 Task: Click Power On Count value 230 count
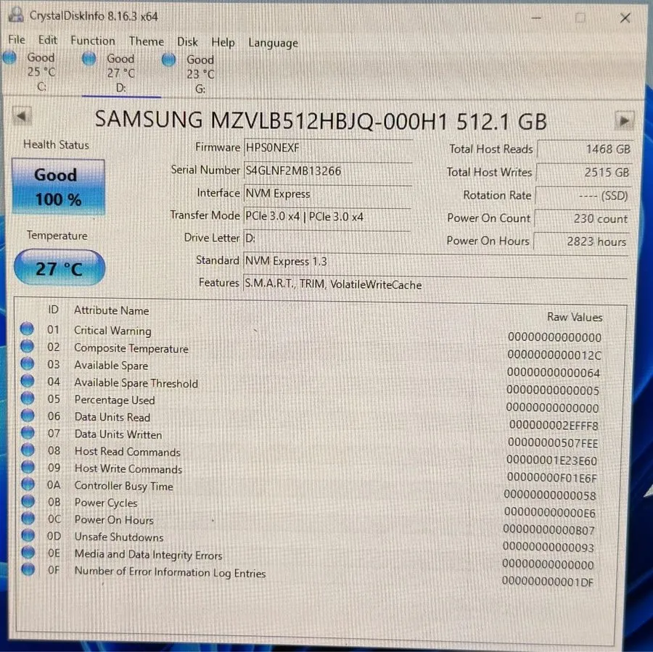[x=582, y=218]
